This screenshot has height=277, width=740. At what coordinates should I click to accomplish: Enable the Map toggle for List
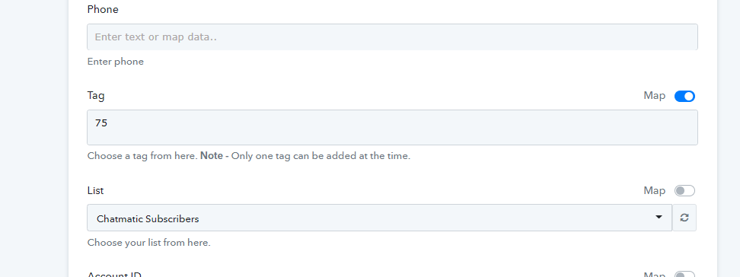point(684,191)
